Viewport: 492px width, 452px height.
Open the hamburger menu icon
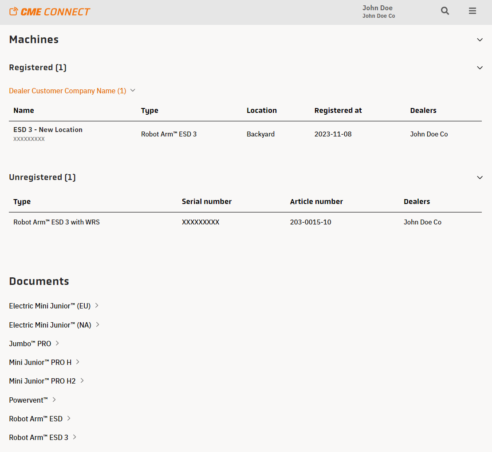(472, 11)
